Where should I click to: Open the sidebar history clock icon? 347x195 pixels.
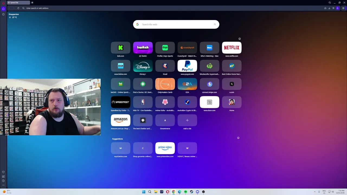coord(3,181)
